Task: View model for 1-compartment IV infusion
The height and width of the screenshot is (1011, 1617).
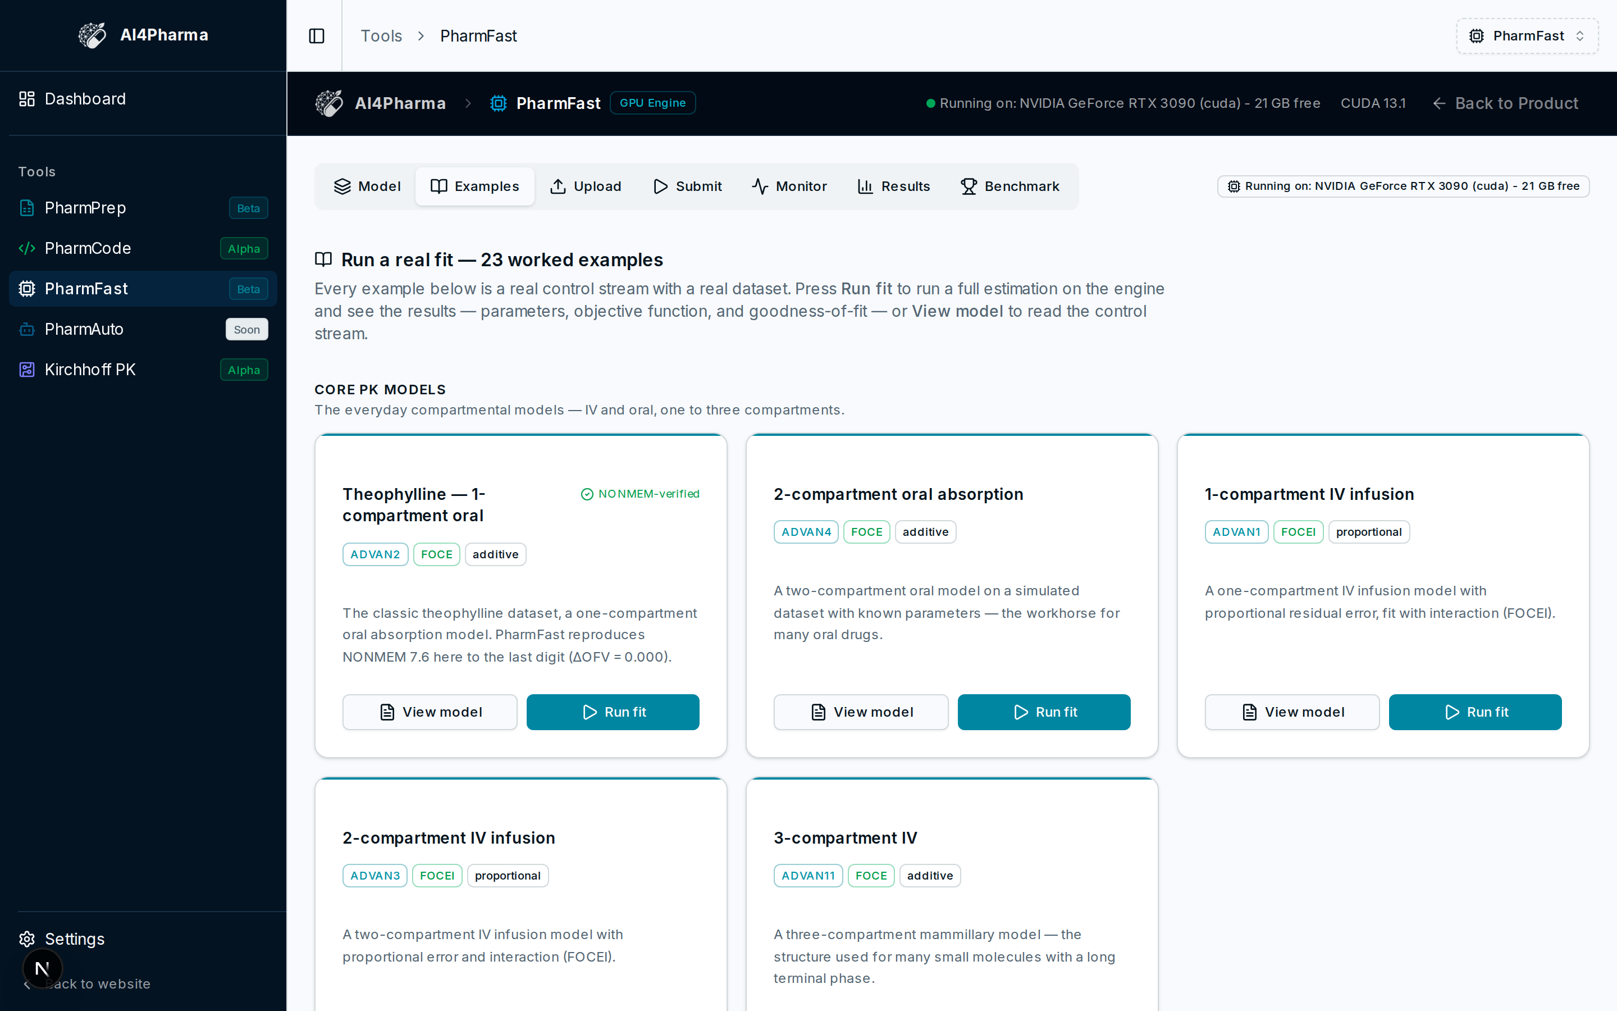Action: 1292,712
